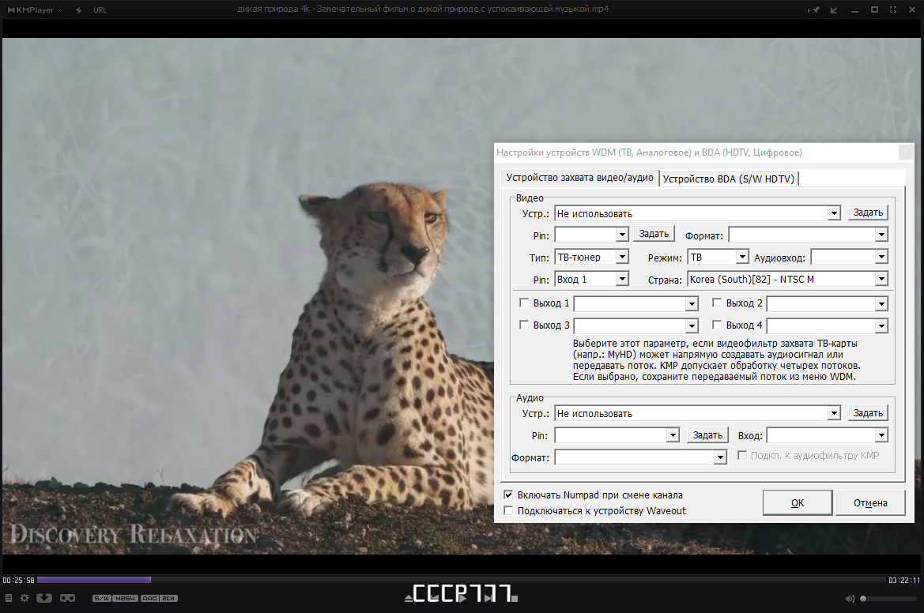Click the video seek progress bar
924x613 pixels.
pos(461,580)
